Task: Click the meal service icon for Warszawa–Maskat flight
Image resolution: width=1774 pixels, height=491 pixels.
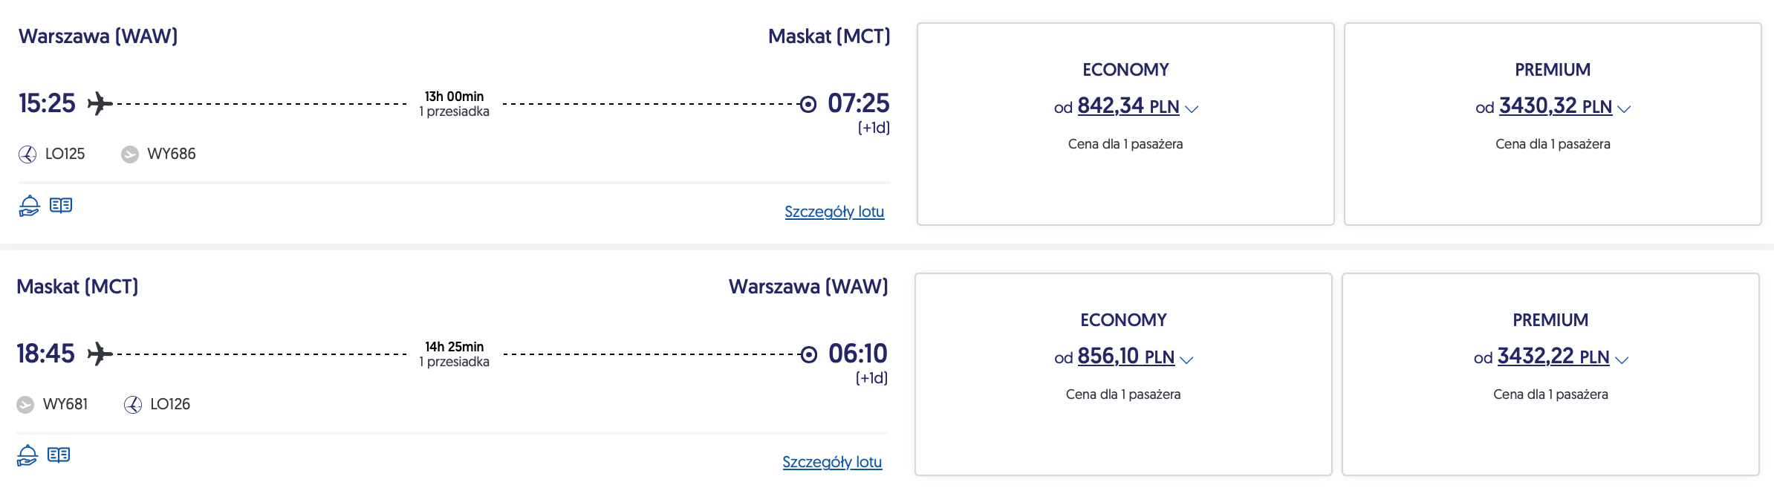Action: pyautogui.click(x=29, y=206)
